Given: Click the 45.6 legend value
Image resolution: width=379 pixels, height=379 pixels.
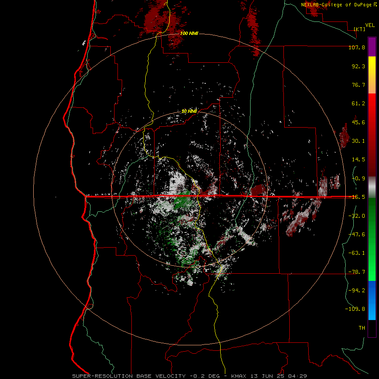Looking at the screenshot, I should [x=358, y=122].
